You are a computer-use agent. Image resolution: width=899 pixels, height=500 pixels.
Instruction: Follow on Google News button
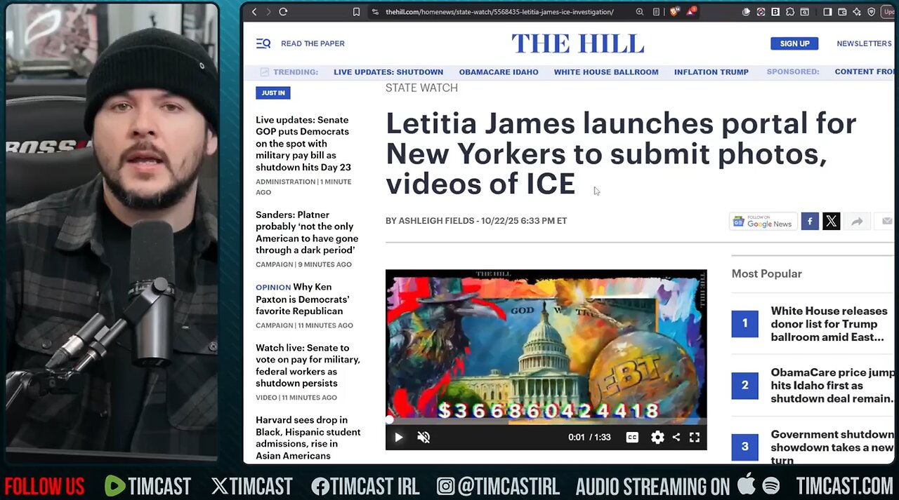click(x=763, y=222)
